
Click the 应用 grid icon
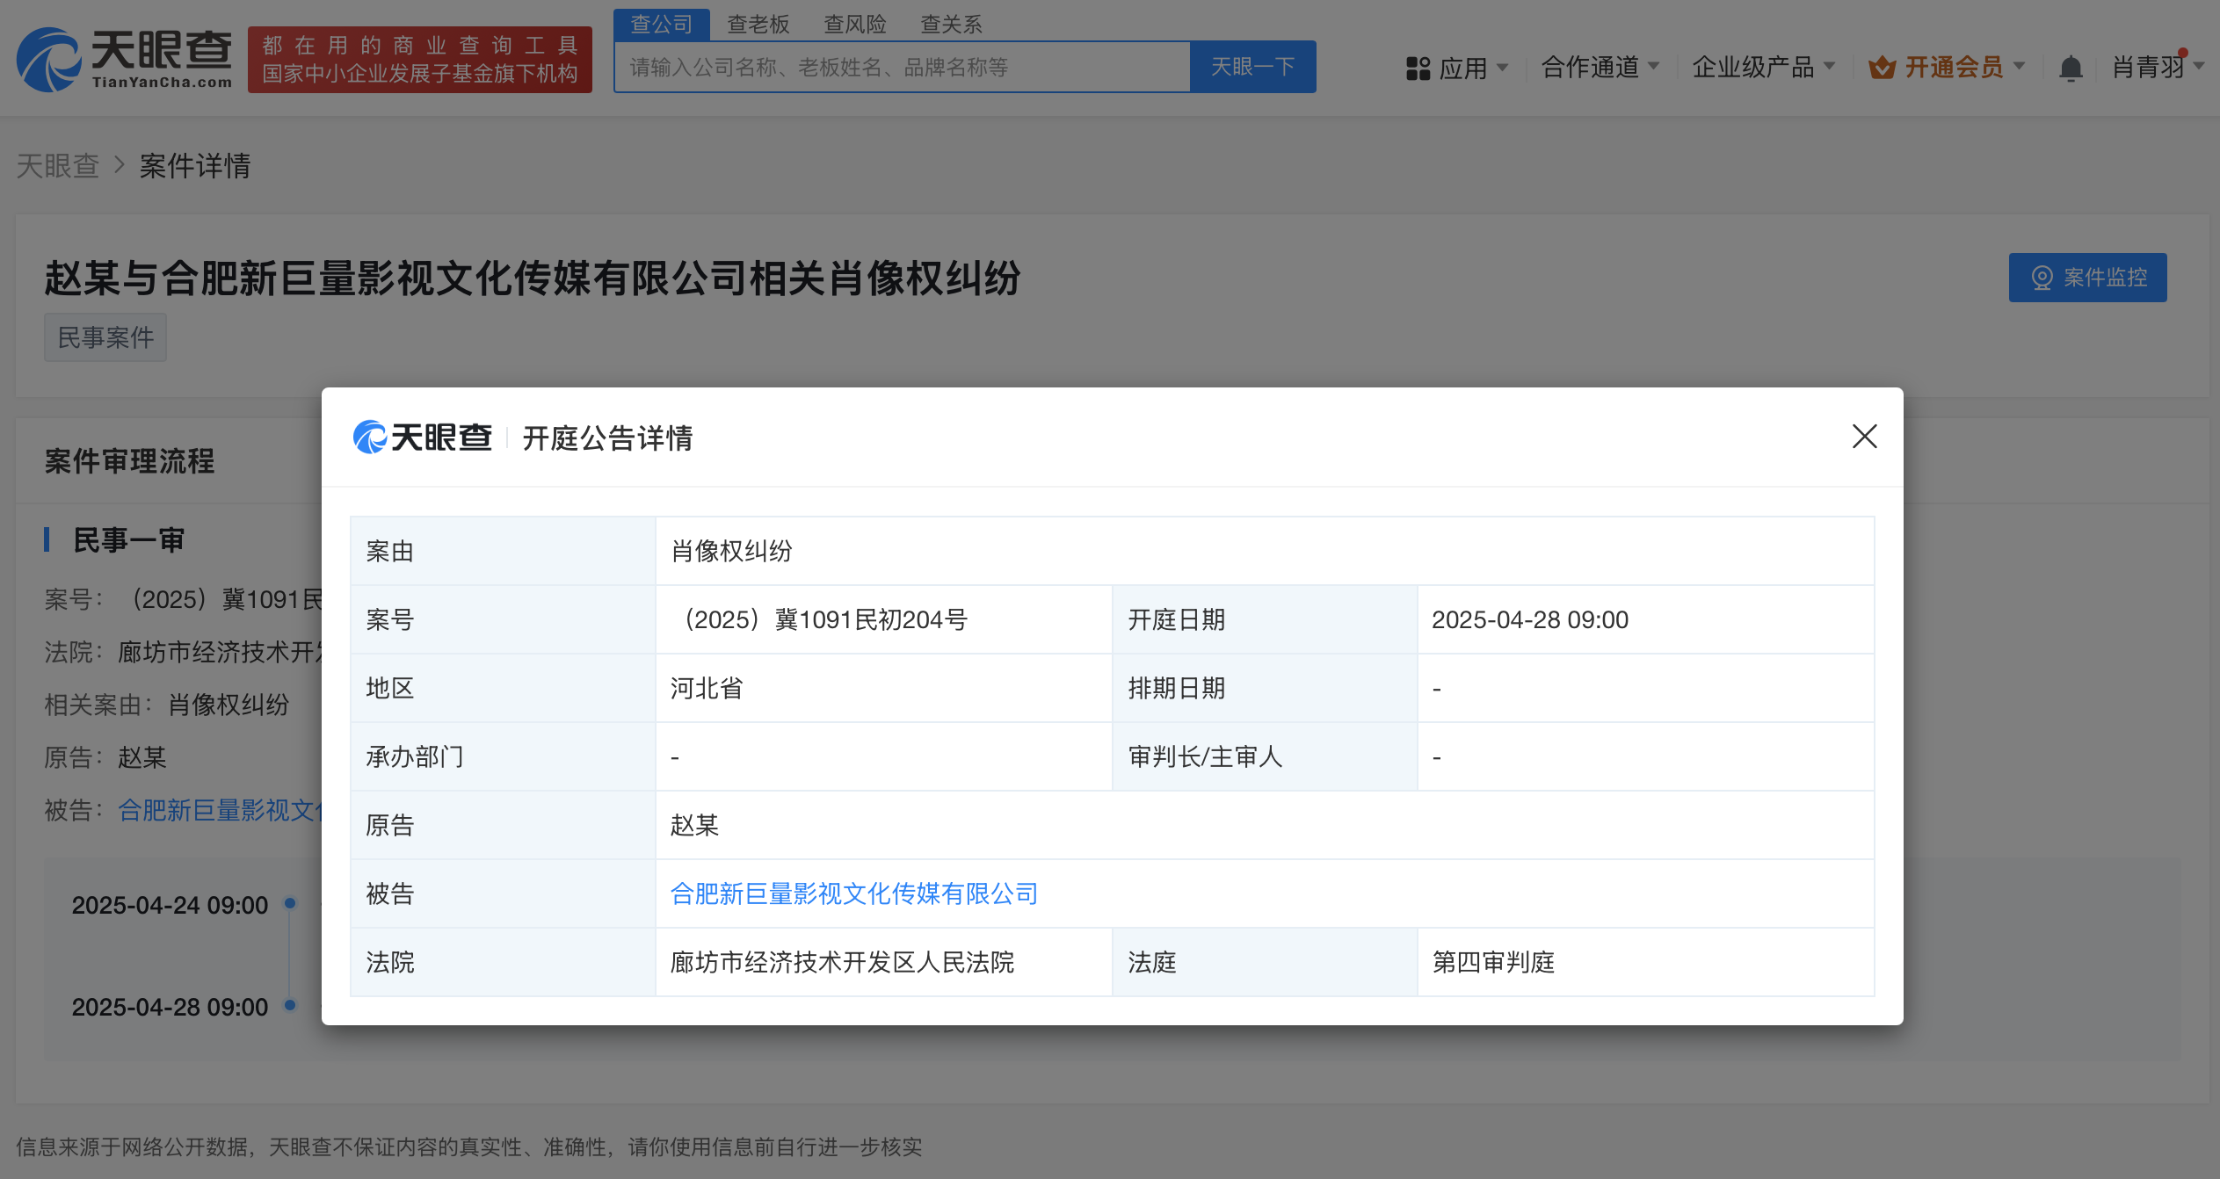point(1418,68)
